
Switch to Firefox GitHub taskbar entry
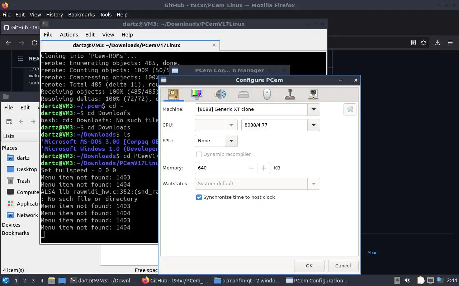175,281
